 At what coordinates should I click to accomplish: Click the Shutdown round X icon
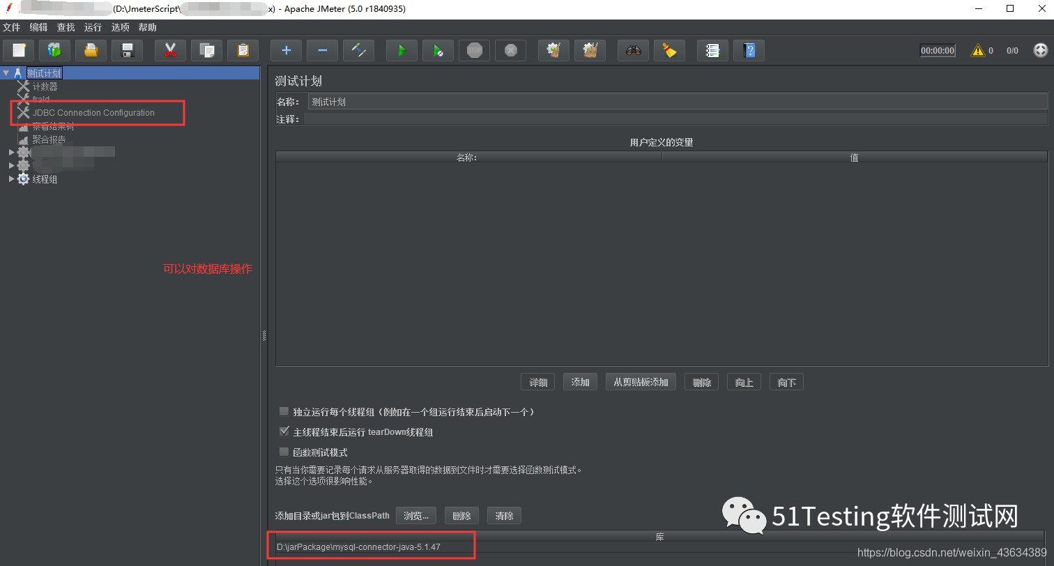[x=510, y=50]
